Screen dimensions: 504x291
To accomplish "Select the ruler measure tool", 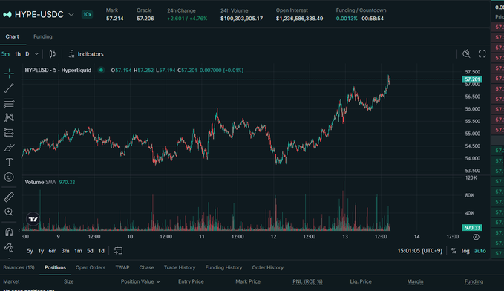I will coord(9,197).
